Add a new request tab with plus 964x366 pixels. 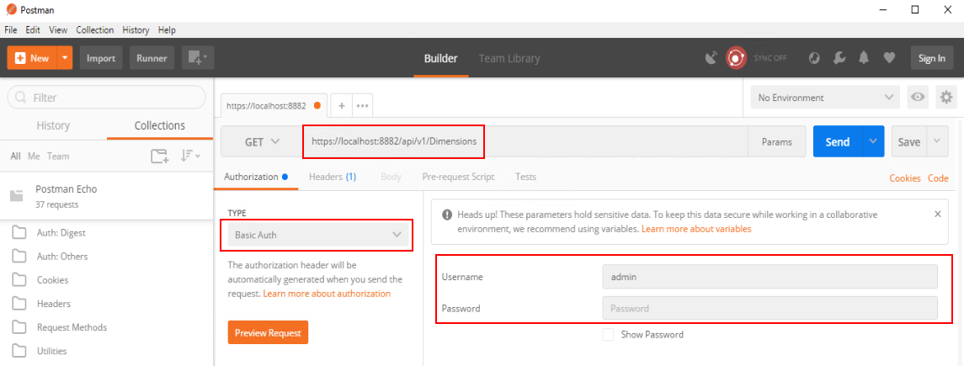(x=342, y=106)
